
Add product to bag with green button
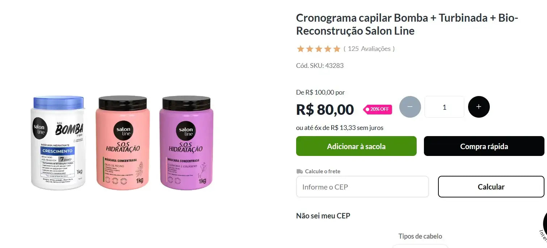click(356, 146)
